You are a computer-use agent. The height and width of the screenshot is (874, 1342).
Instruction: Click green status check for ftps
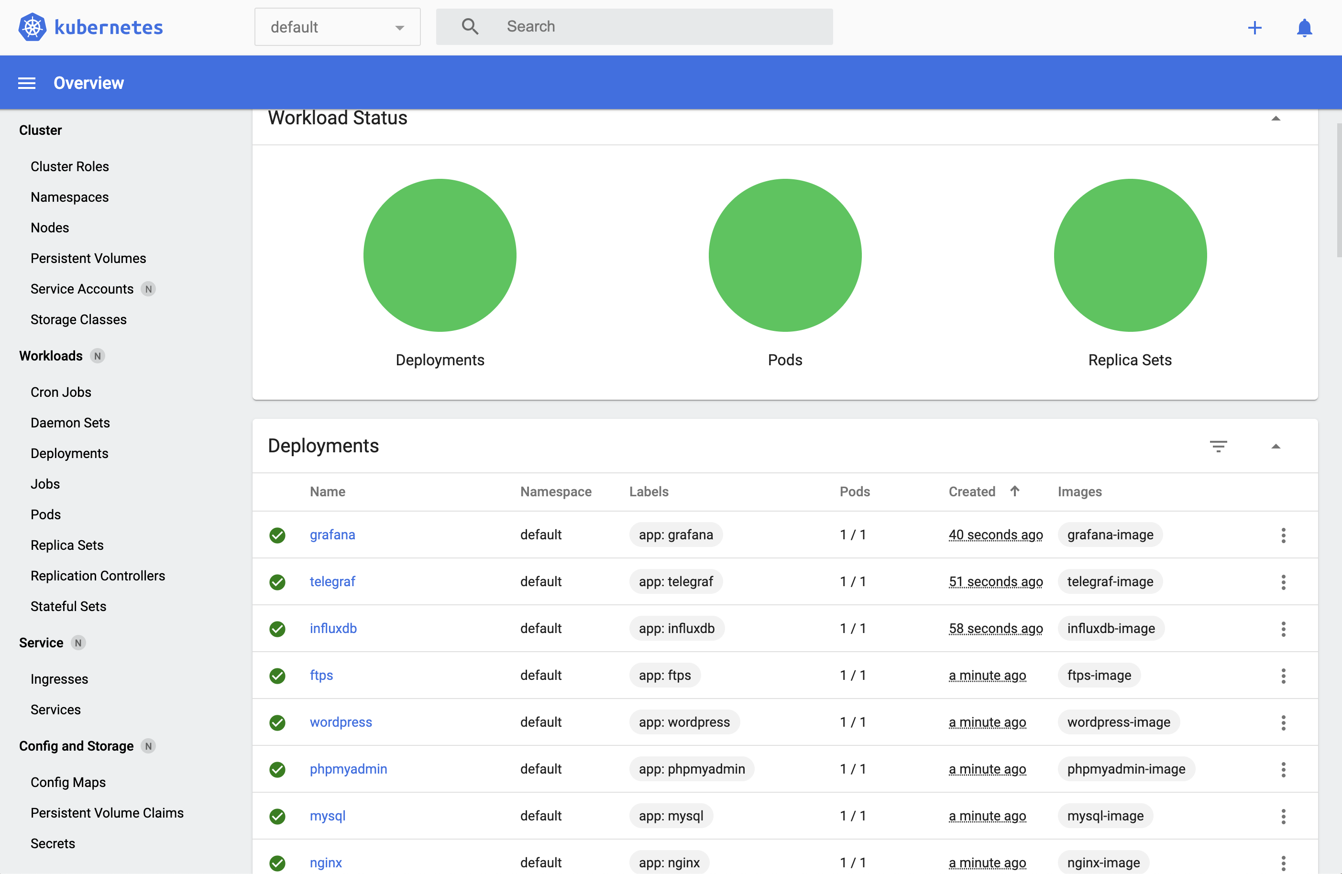click(277, 676)
